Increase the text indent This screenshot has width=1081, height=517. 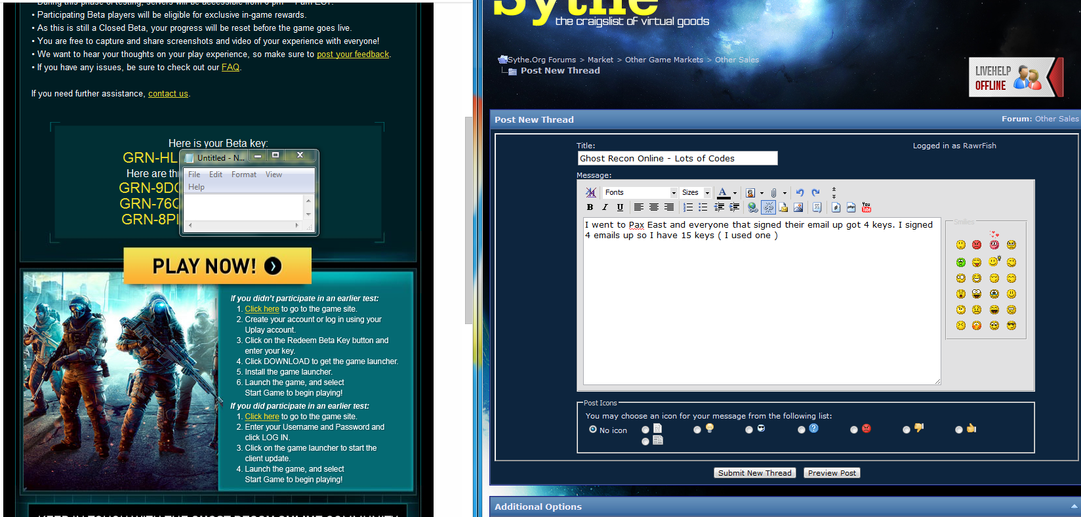pos(734,207)
